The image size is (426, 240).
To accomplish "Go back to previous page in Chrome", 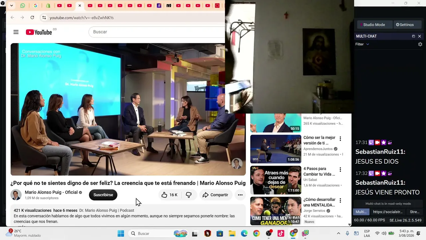I will 12,17.
